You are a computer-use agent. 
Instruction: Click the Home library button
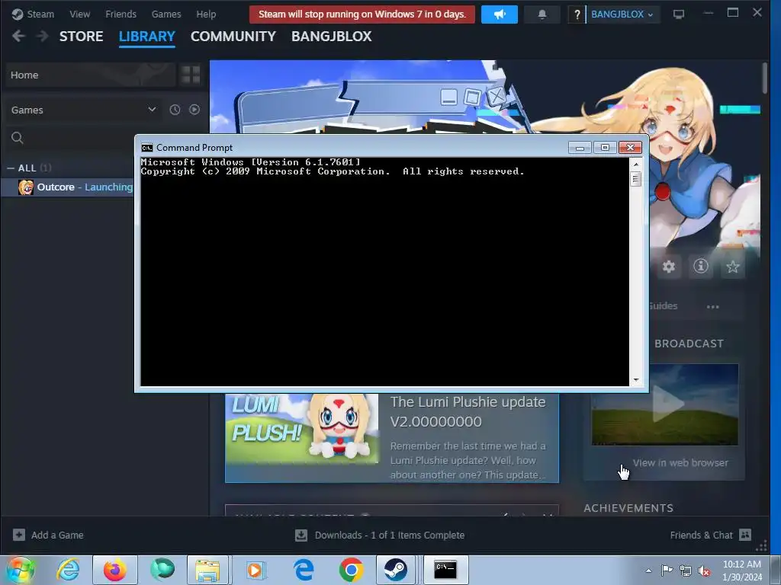tap(91, 75)
